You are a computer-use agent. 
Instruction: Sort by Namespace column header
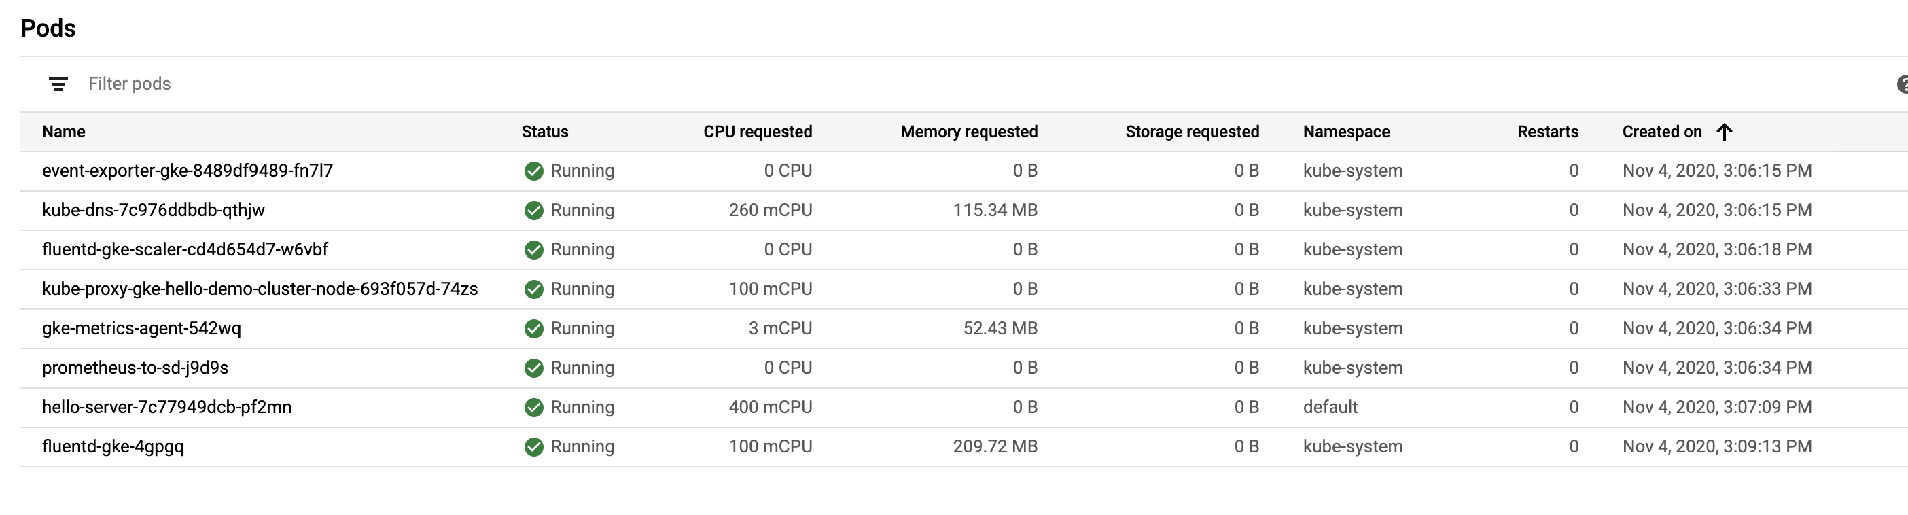click(1346, 132)
